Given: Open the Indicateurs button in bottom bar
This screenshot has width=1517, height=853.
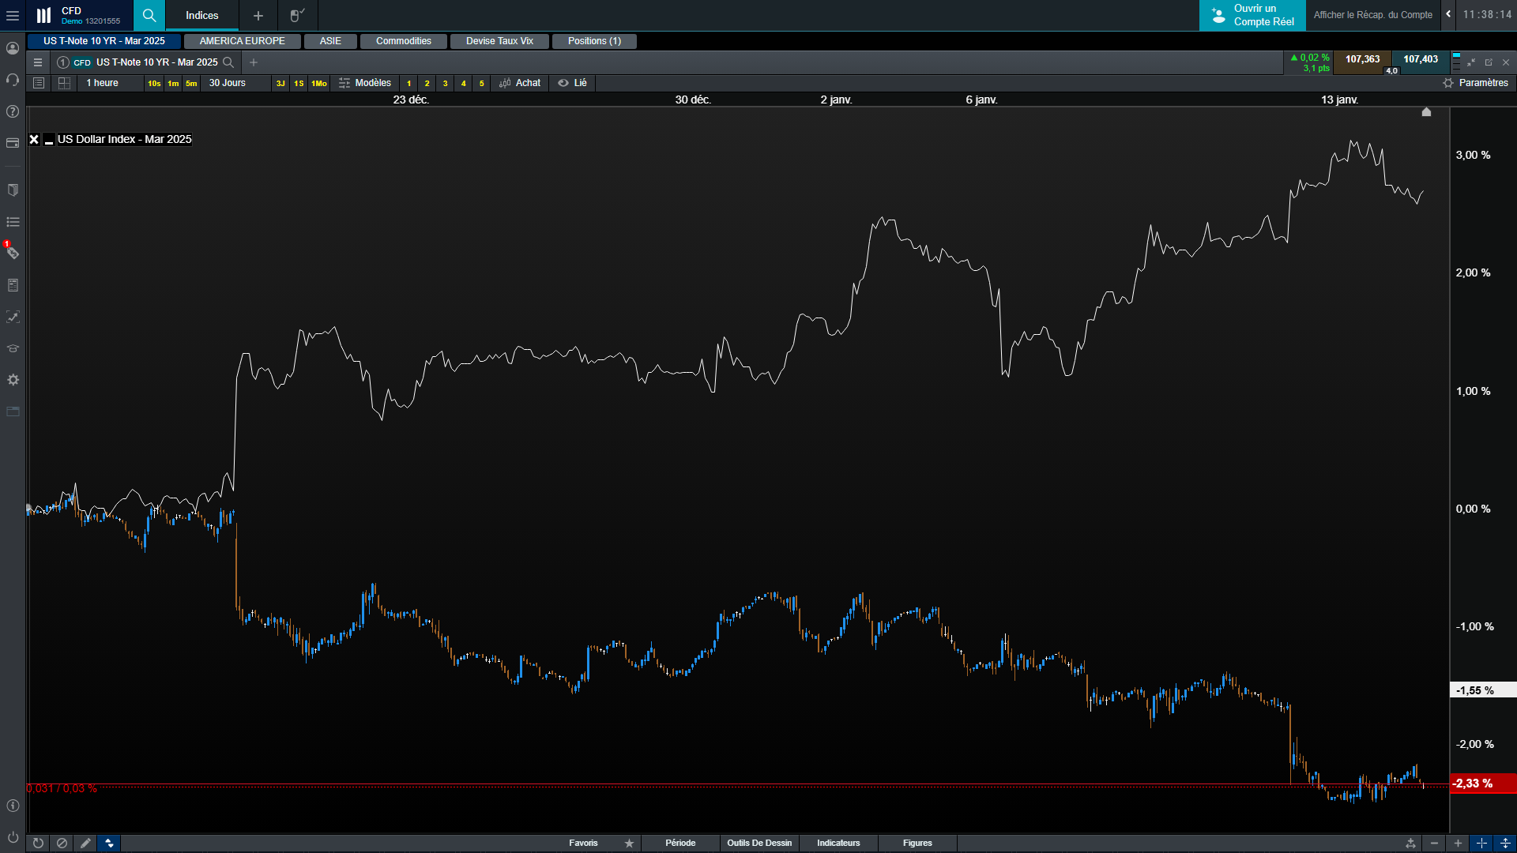Looking at the screenshot, I should coord(838,843).
